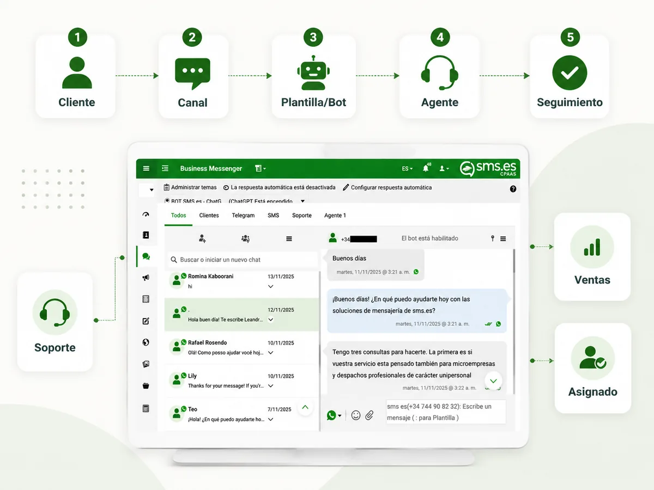Open the table dropdown after Business Messenger
654x490 pixels.
(x=261, y=169)
